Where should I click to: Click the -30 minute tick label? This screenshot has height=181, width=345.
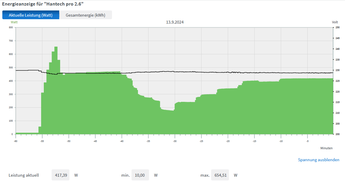point(175,141)
